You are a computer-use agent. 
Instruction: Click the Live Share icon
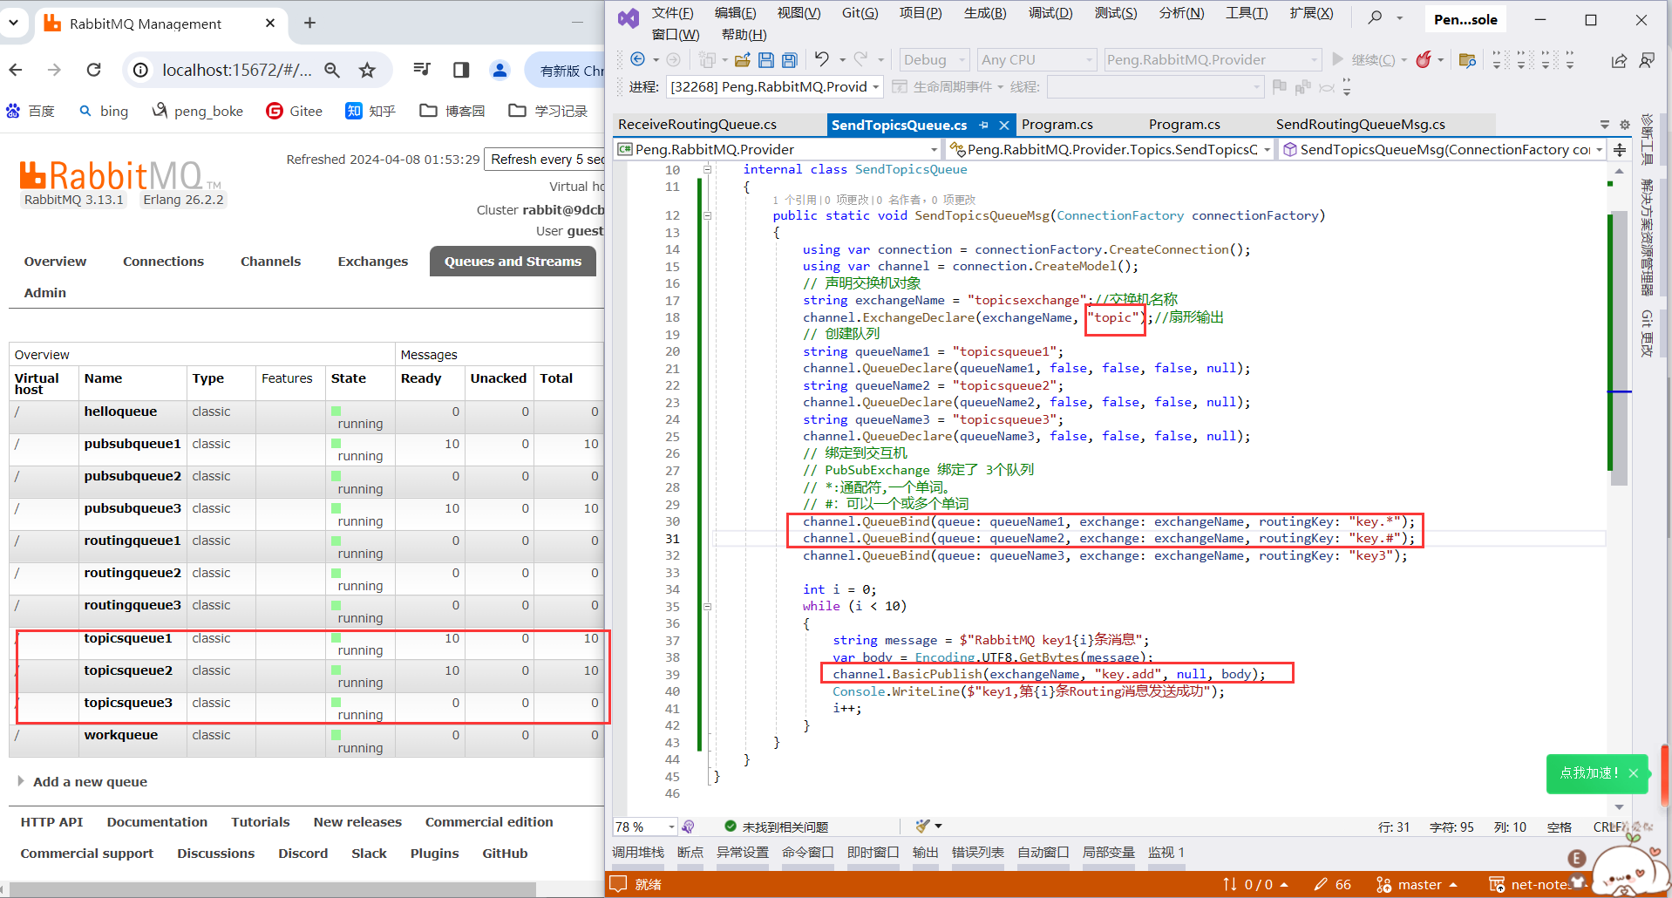(x=1619, y=60)
